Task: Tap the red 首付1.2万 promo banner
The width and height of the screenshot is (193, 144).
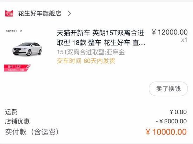Action: click(x=17, y=68)
